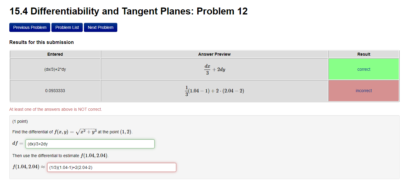406x183 pixels.
Task: Click the Answer Preview column header
Action: point(214,54)
